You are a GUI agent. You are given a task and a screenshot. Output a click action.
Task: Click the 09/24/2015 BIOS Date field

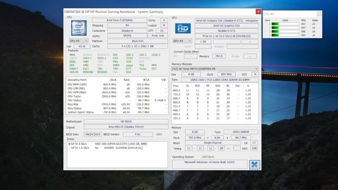[x=93, y=134]
